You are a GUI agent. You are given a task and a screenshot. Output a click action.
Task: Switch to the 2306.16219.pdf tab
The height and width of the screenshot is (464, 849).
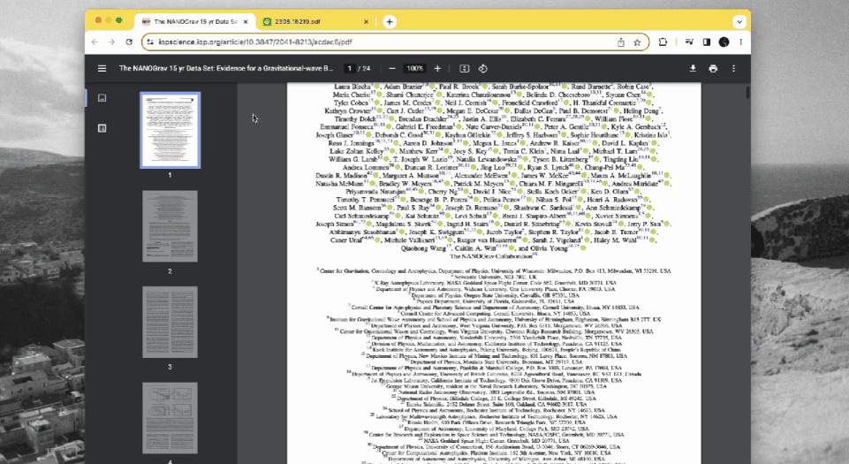(x=315, y=22)
